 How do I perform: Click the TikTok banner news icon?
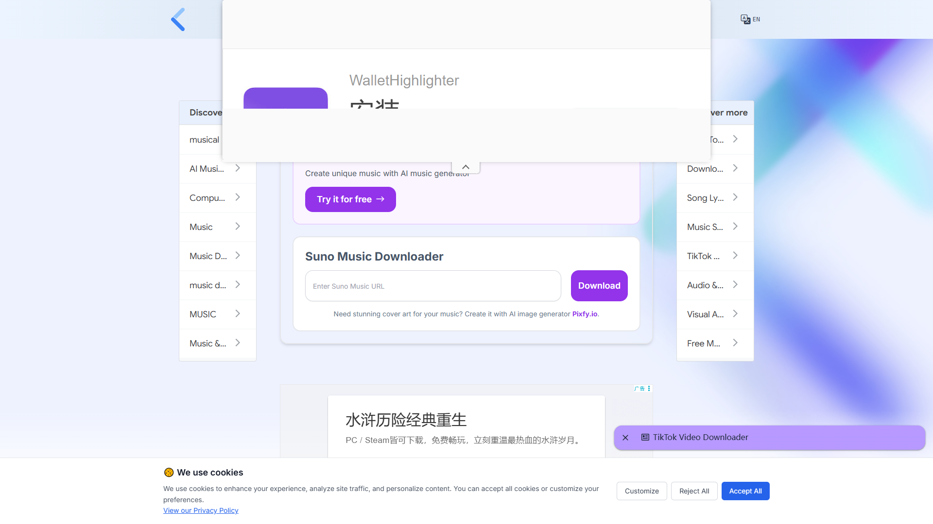645,437
